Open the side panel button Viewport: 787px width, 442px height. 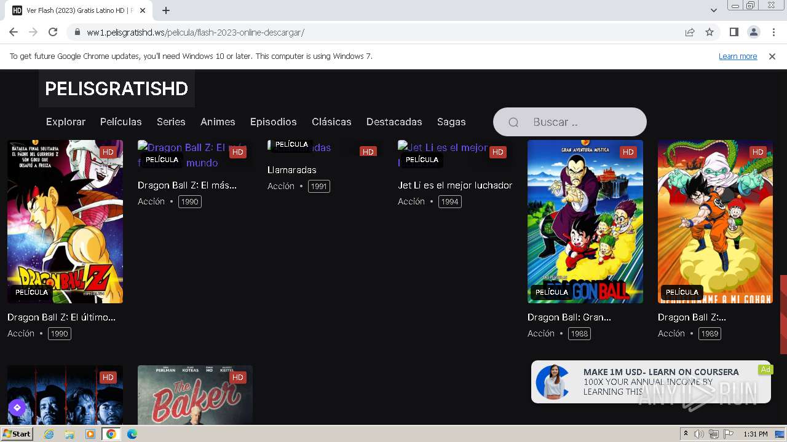(x=734, y=32)
